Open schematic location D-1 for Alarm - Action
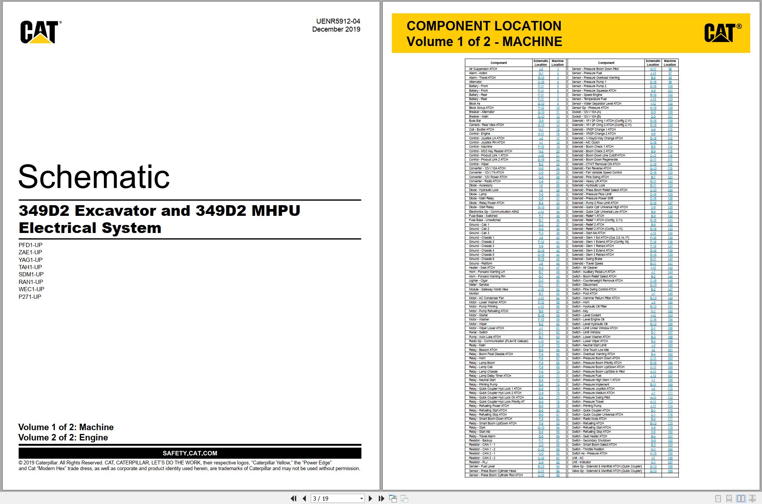762x504 pixels. pyautogui.click(x=541, y=73)
